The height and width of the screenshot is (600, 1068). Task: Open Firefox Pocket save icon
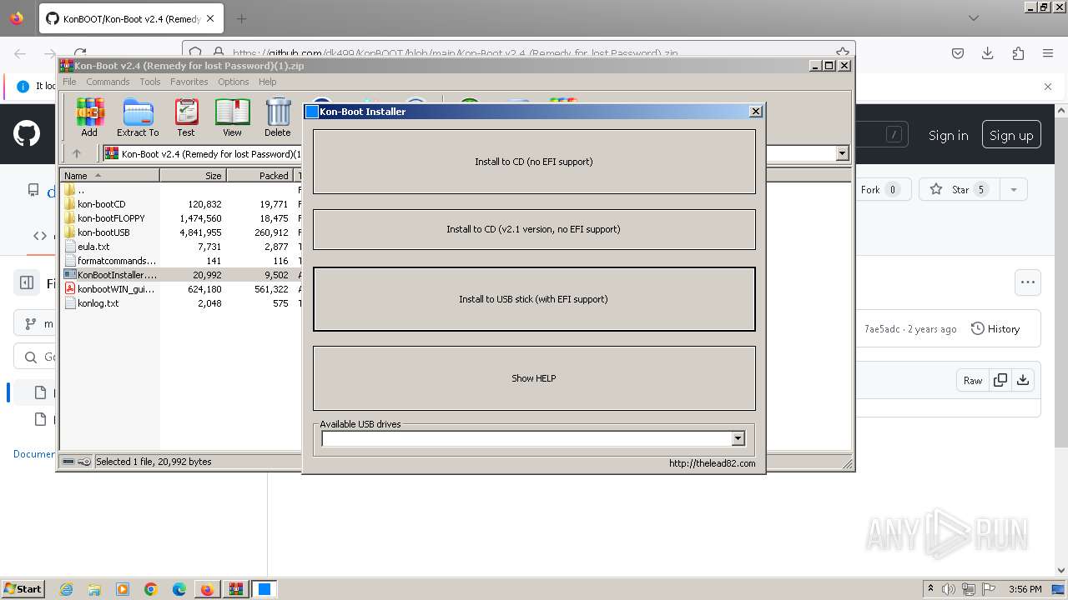tap(958, 53)
